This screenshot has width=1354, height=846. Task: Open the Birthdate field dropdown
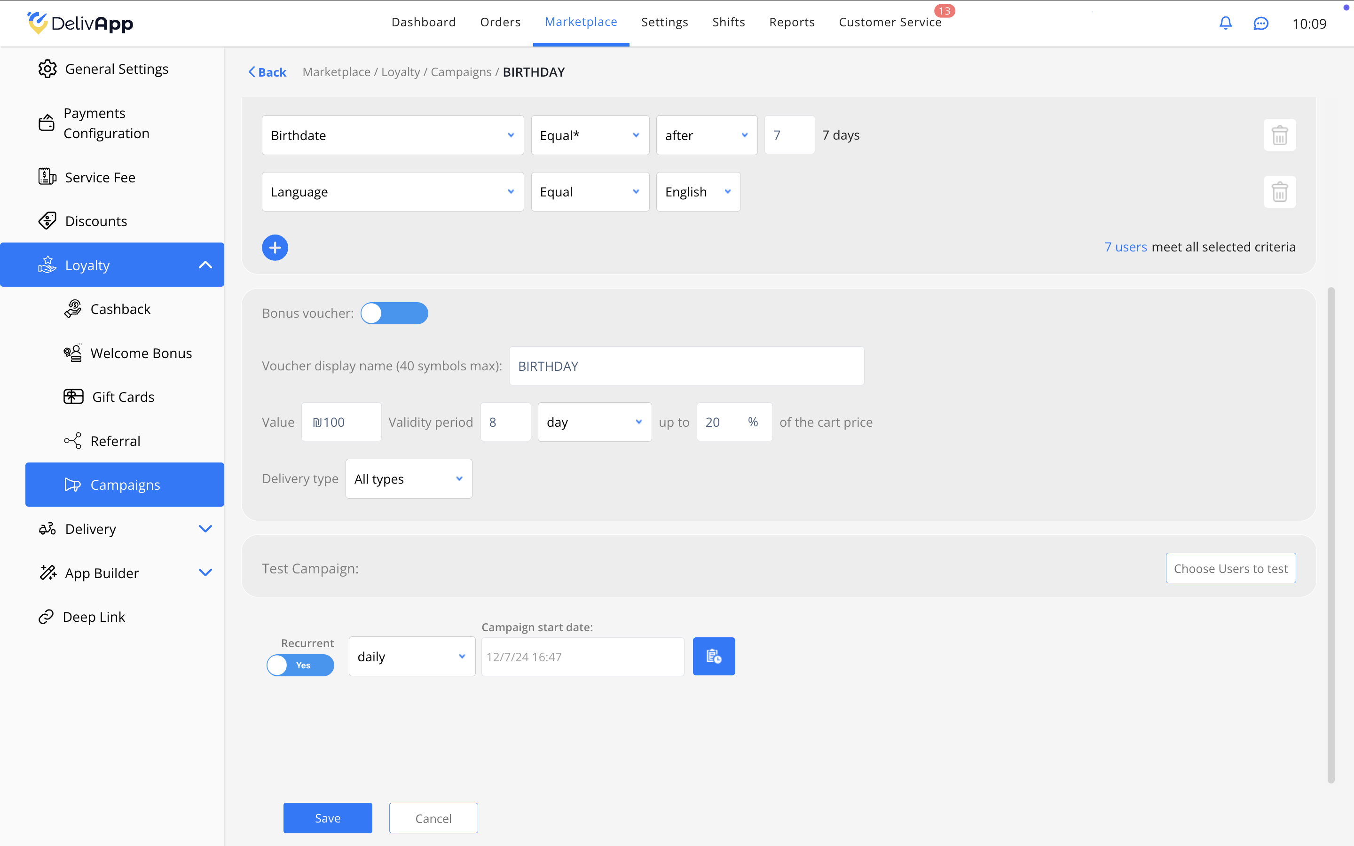(392, 135)
